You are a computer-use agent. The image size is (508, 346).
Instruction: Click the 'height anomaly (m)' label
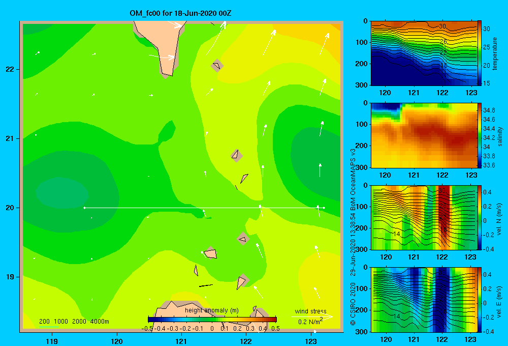[211, 310]
